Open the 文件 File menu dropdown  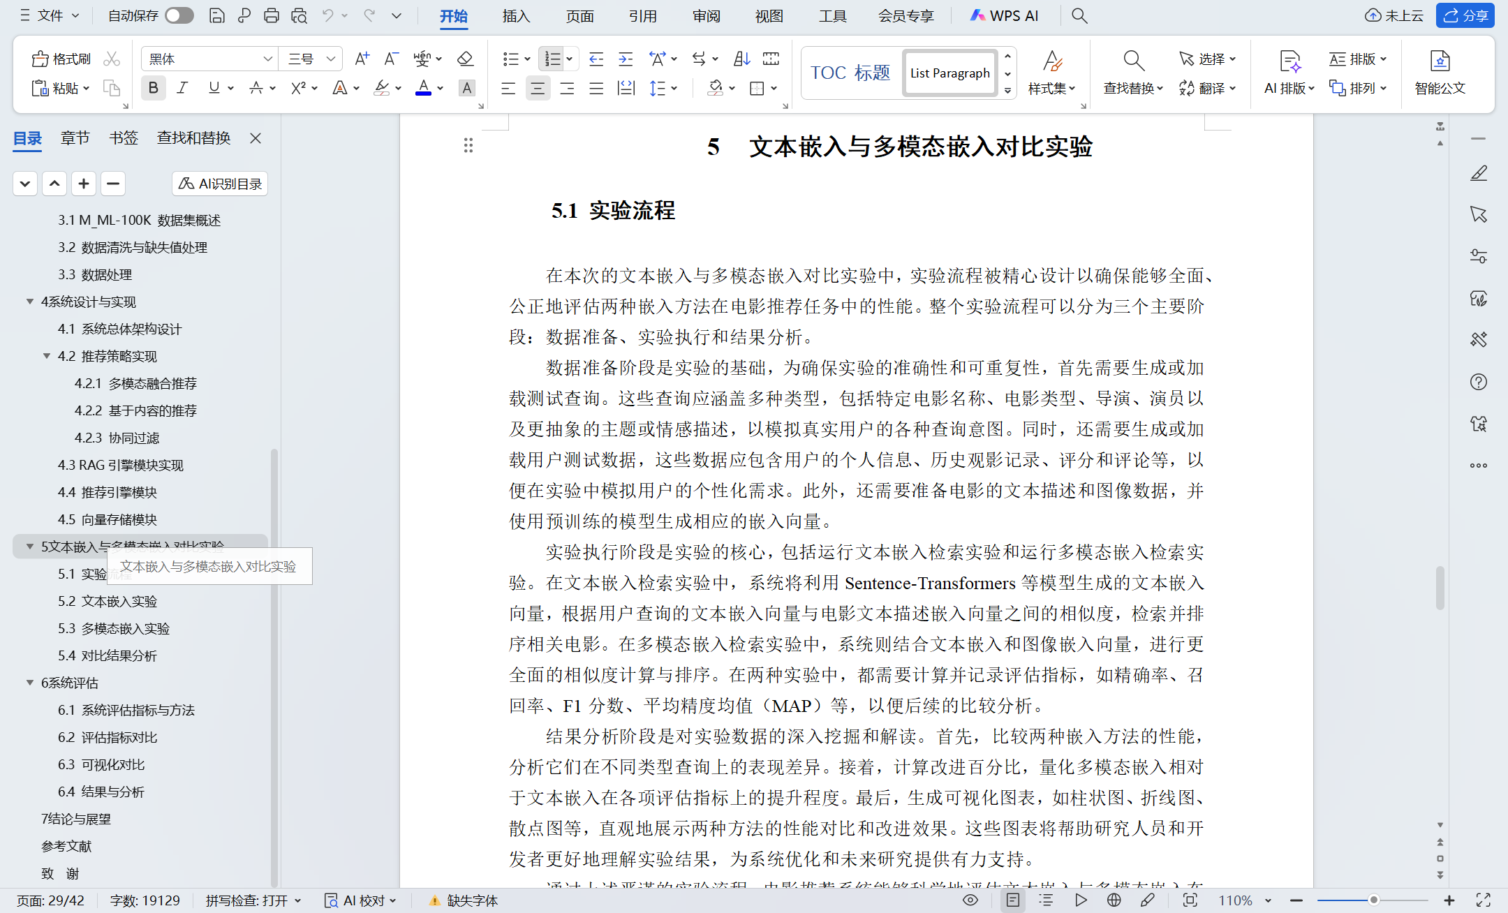coord(50,15)
